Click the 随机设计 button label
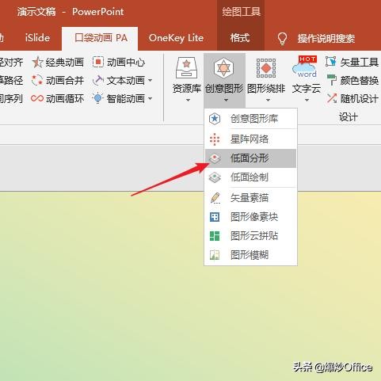Viewport: 381px width, 381px height. click(360, 99)
